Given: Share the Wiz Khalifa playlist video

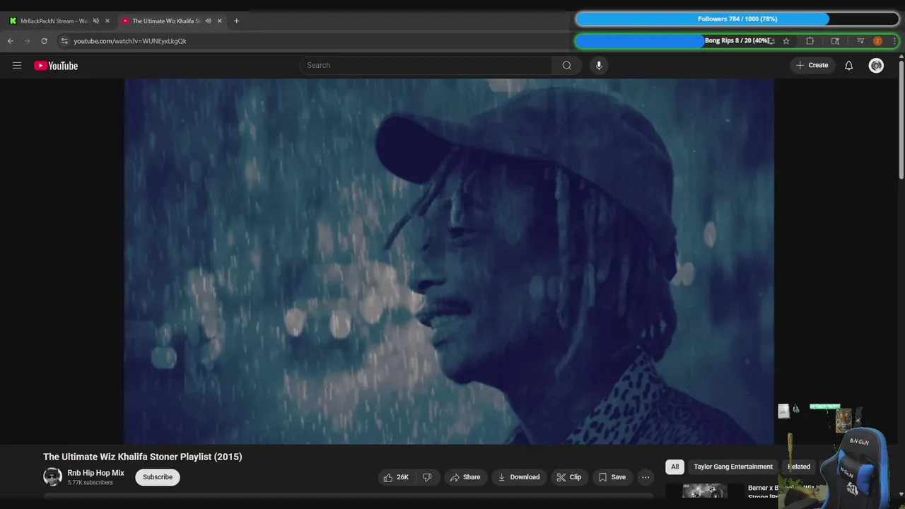Looking at the screenshot, I should [465, 477].
